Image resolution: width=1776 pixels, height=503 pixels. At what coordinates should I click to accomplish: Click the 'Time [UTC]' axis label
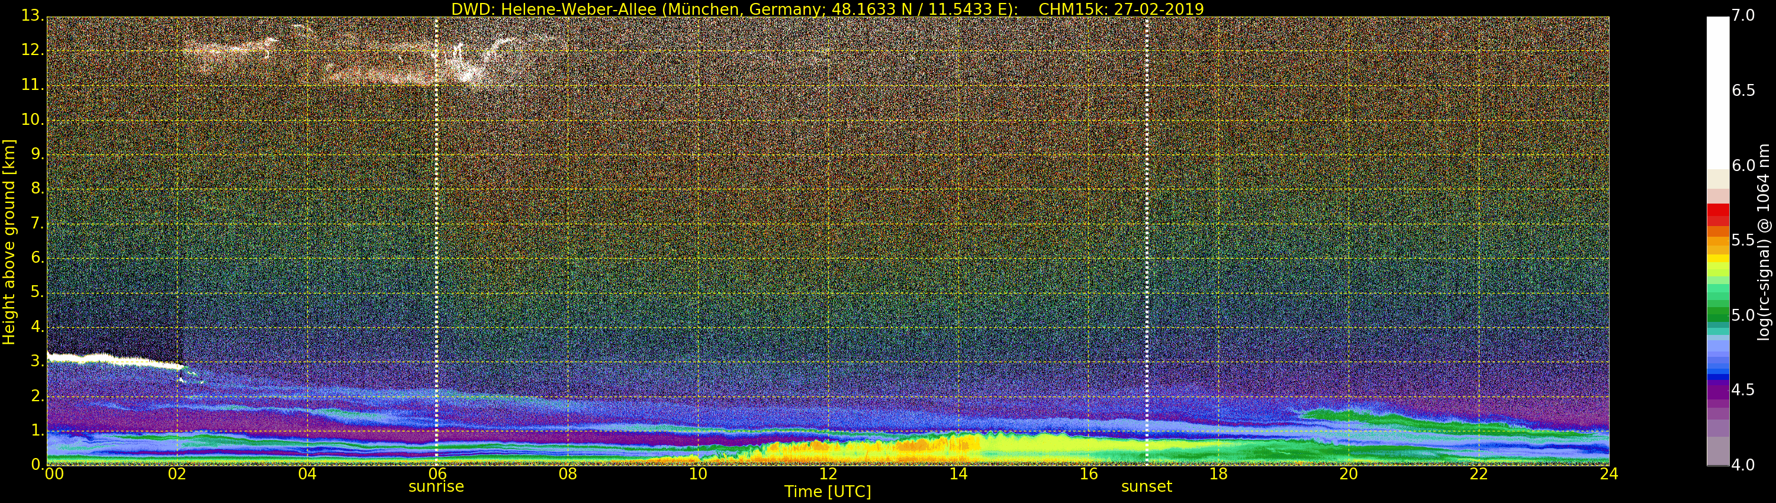(828, 492)
